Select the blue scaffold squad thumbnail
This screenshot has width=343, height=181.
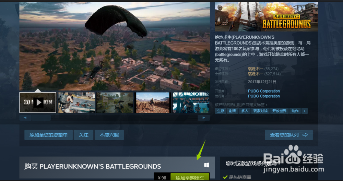(x=191, y=102)
